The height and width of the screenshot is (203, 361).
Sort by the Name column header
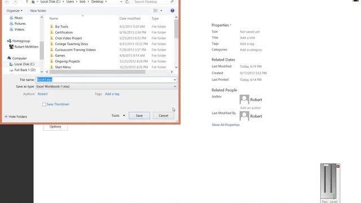[54, 19]
